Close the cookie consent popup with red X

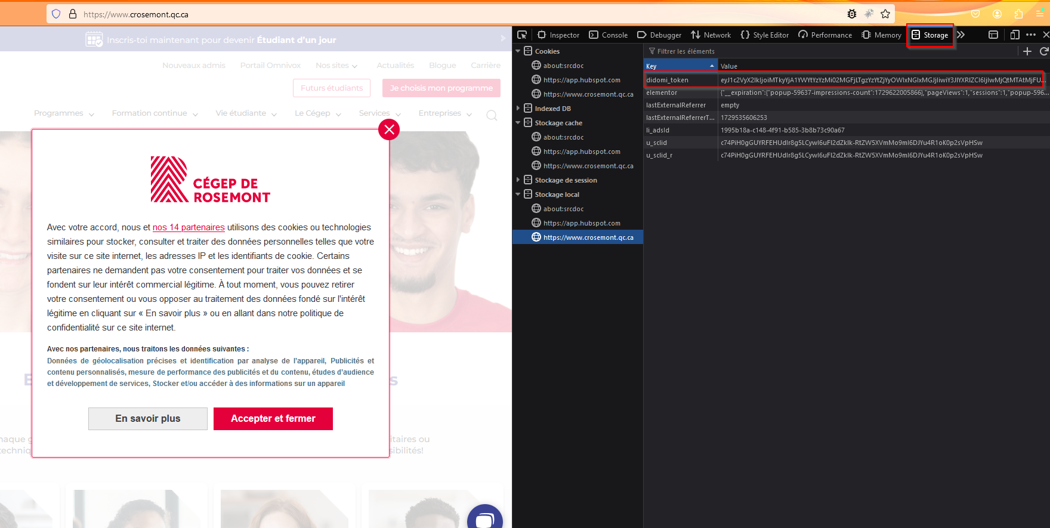coord(389,129)
